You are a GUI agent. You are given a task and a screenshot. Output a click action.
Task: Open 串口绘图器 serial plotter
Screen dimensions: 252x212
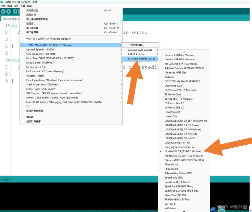(71, 32)
